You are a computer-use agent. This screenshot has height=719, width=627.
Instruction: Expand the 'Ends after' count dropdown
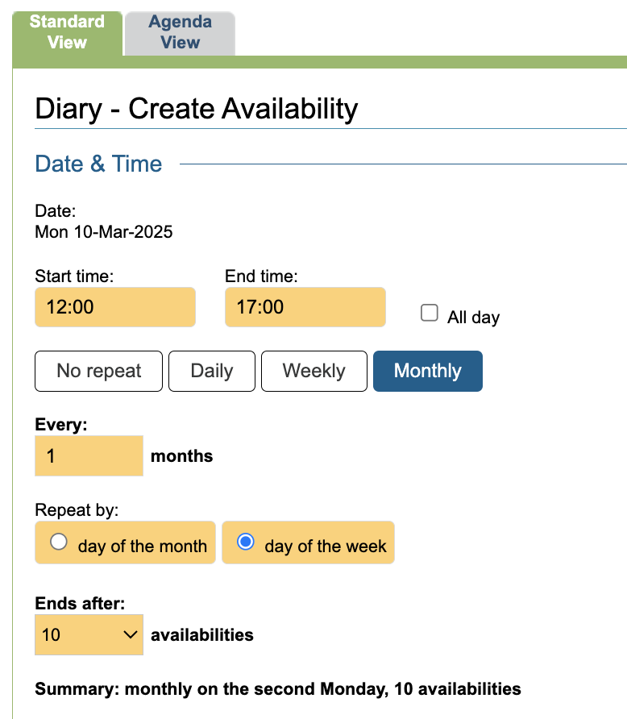(x=89, y=634)
